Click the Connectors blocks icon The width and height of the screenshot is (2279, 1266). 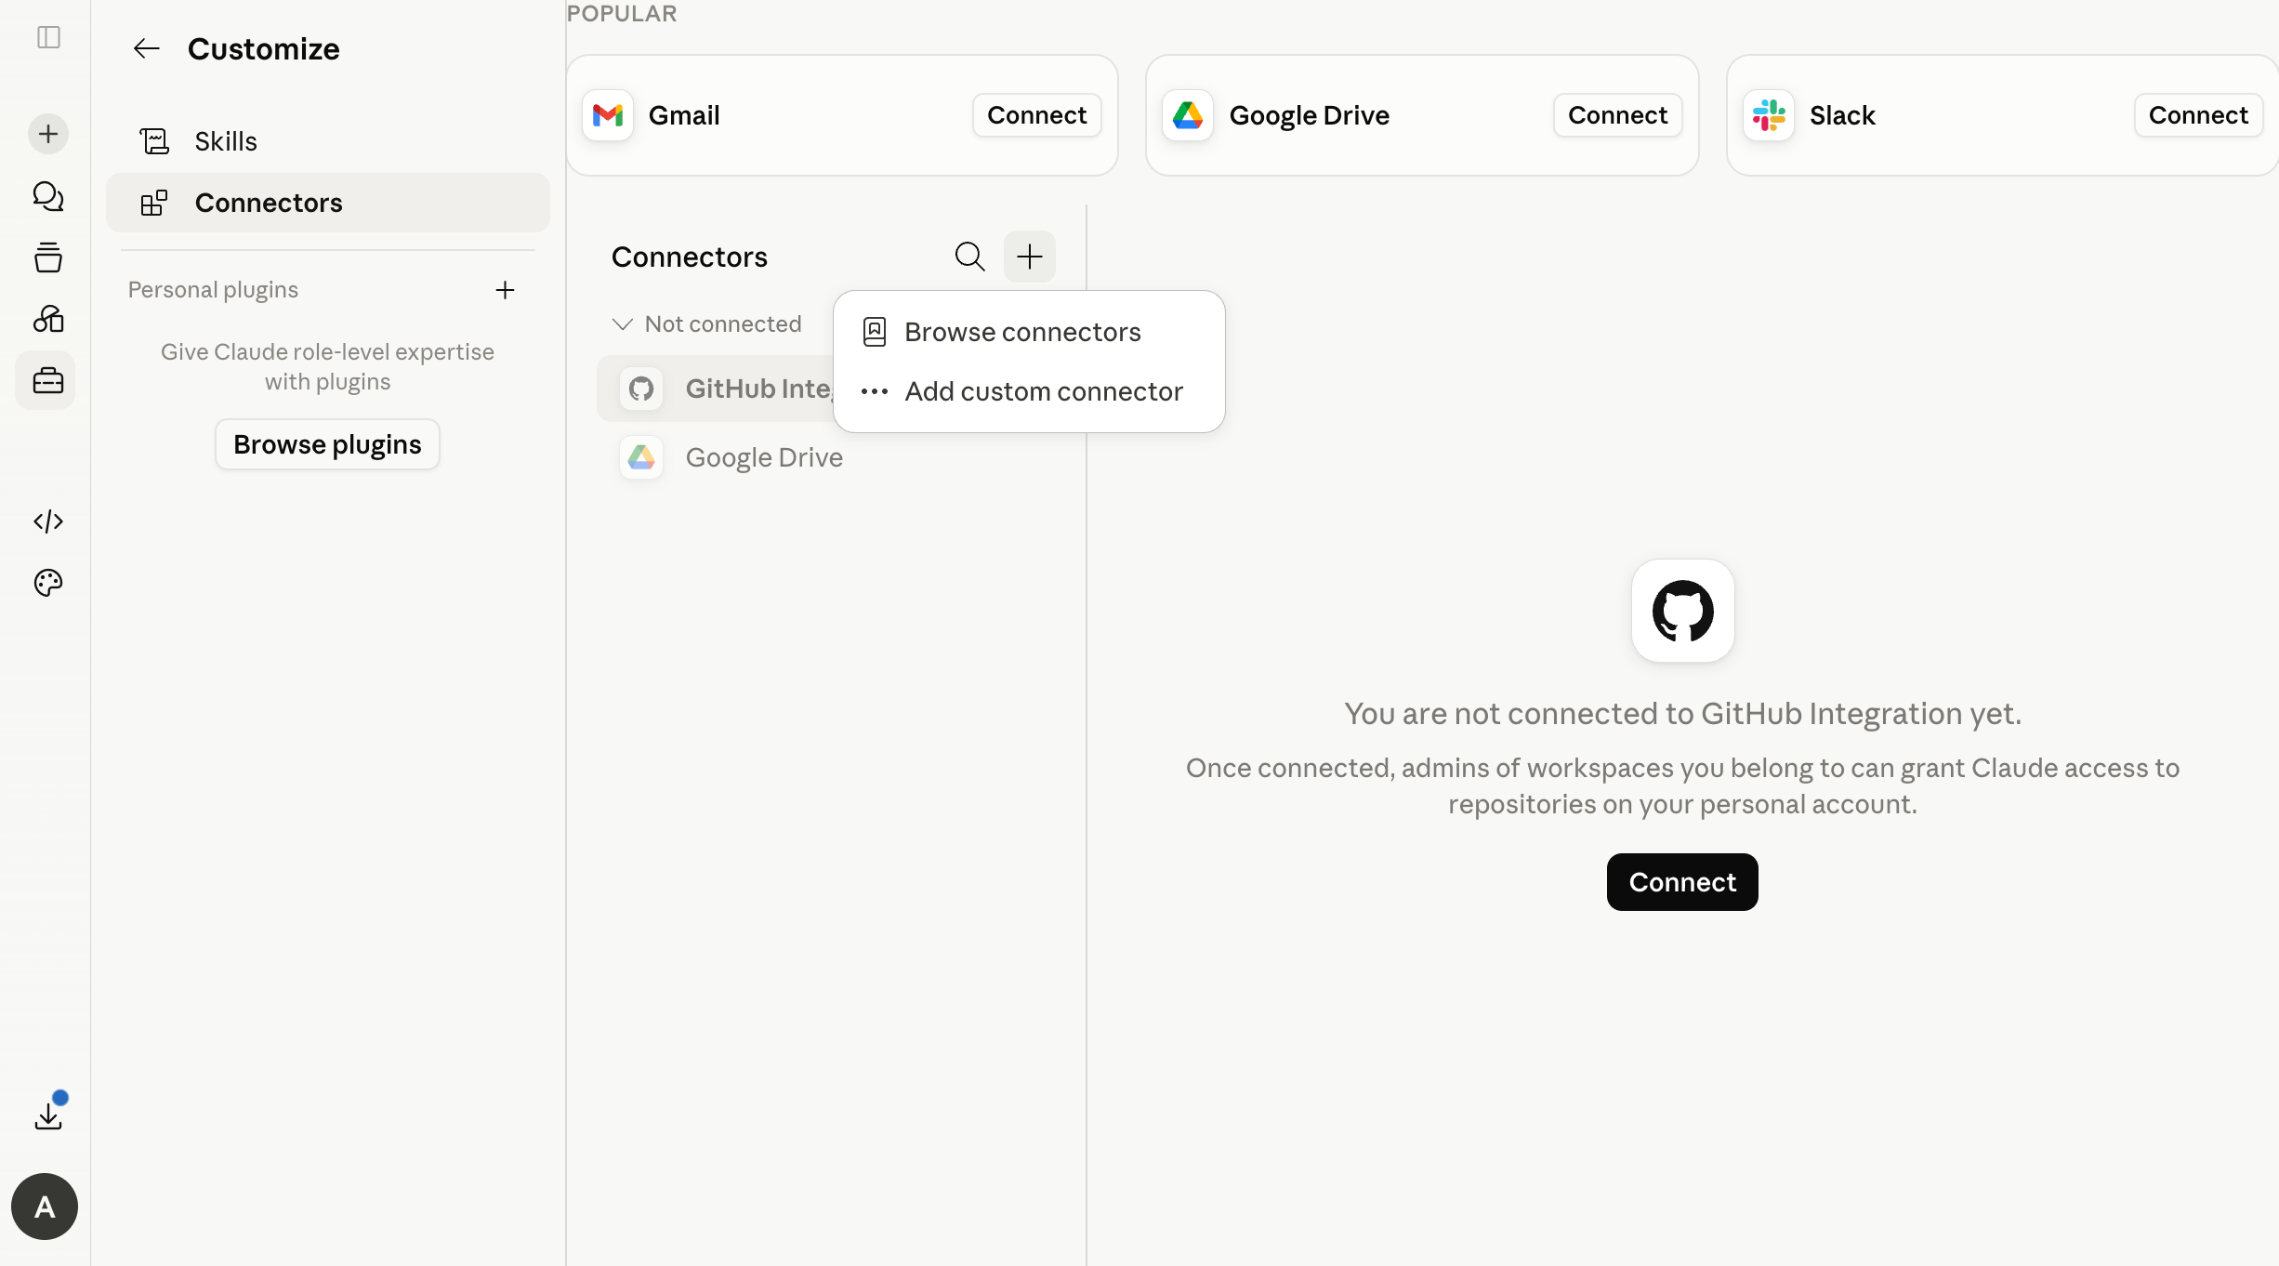coord(154,203)
